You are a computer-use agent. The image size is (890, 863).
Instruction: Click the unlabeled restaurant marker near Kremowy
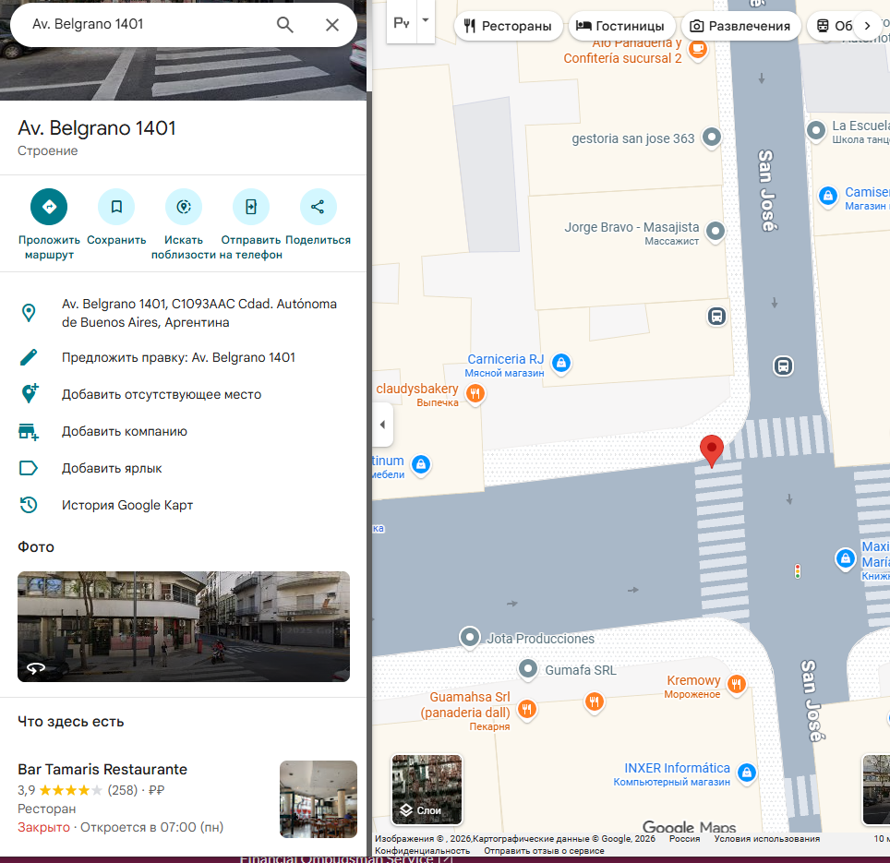tap(595, 701)
